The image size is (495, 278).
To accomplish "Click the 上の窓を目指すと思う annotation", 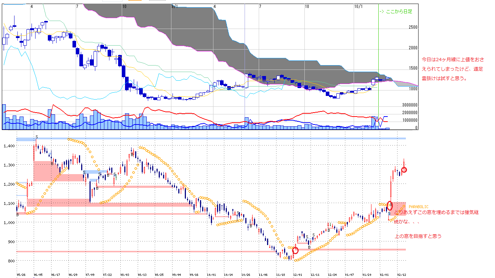I will [418, 236].
